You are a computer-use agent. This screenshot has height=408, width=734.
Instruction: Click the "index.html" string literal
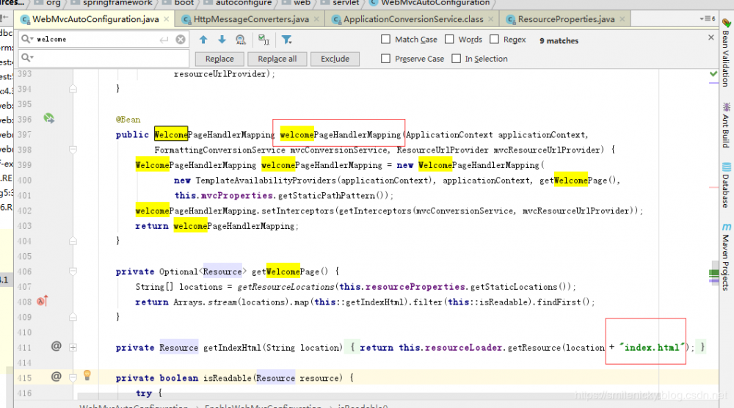pyautogui.click(x=652, y=347)
